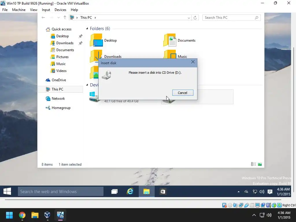The width and height of the screenshot is (296, 222).
Task: Open the Action Center notifications icon
Action: pos(270,192)
